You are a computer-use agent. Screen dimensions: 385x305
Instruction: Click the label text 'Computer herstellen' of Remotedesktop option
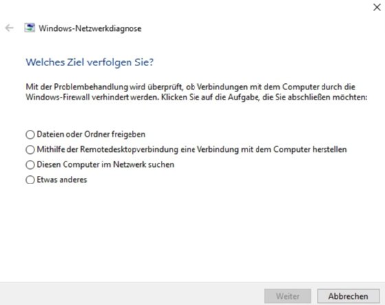tap(310, 150)
